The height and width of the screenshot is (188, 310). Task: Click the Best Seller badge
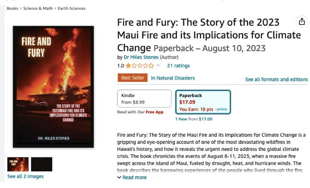132,78
